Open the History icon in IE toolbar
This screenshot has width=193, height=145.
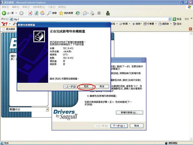tap(78, 13)
